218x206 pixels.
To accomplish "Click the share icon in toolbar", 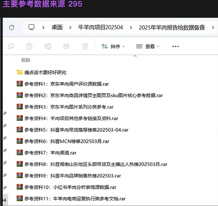I will (x=67, y=46).
